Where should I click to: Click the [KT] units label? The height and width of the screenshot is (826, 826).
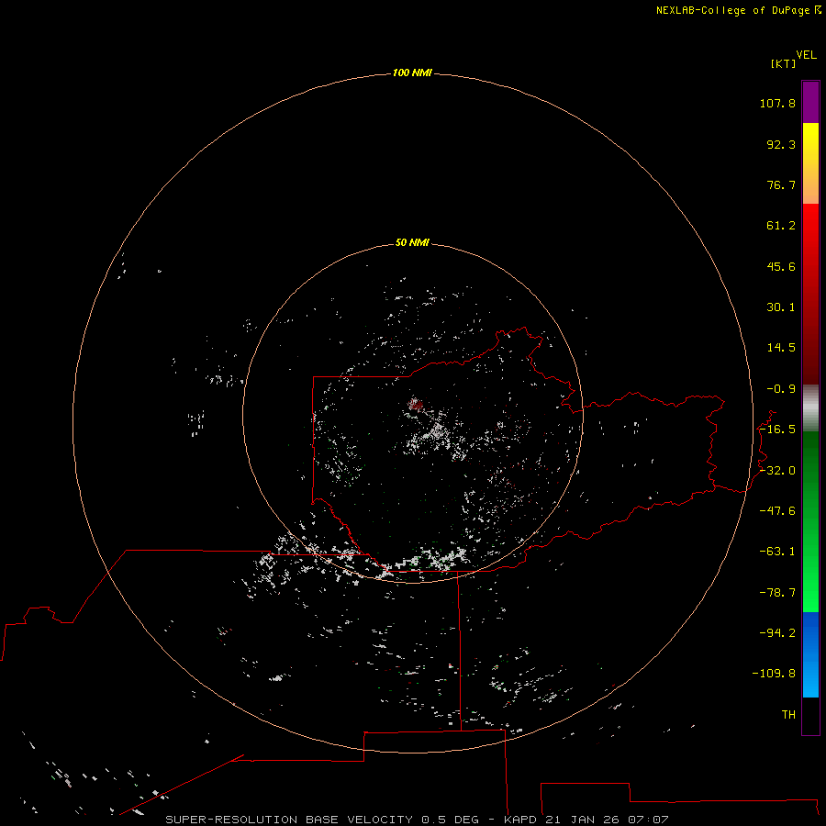tap(784, 63)
